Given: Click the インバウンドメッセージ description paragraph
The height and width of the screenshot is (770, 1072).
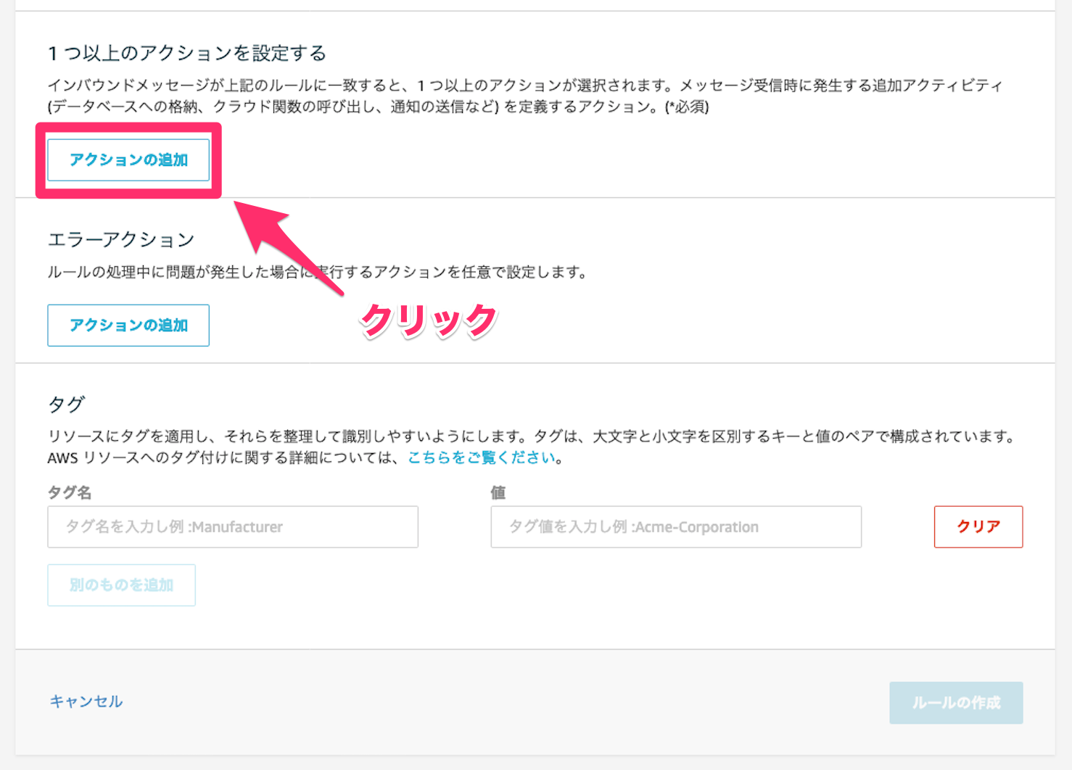Looking at the screenshot, I should pyautogui.click(x=525, y=96).
